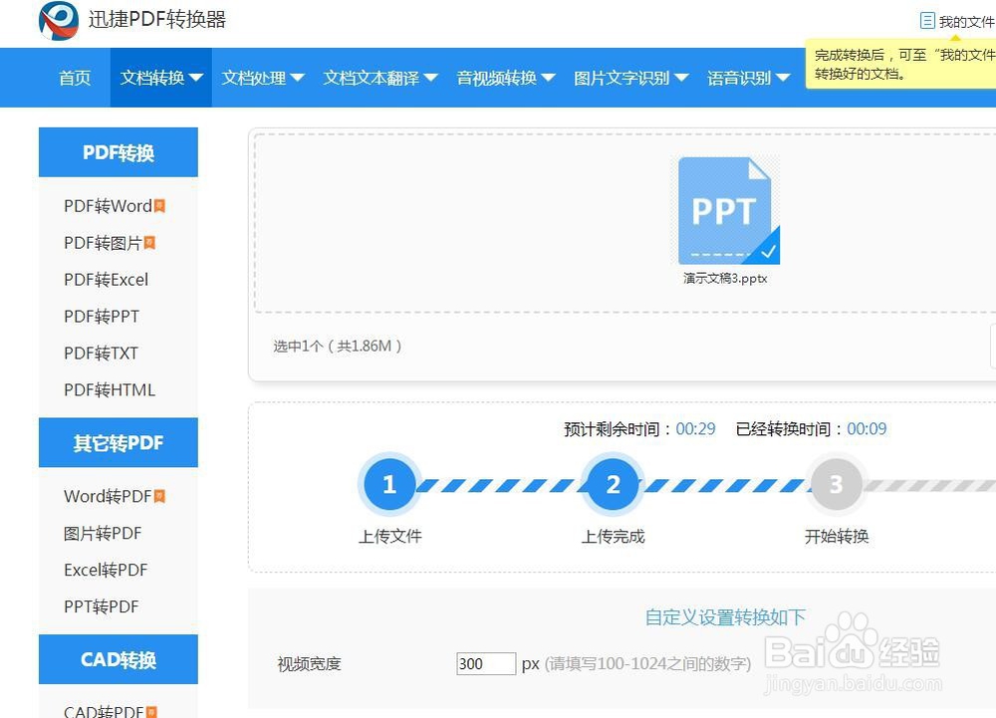This screenshot has height=718, width=996.
Task: Click the 我的文件 document icon
Action: pos(930,20)
